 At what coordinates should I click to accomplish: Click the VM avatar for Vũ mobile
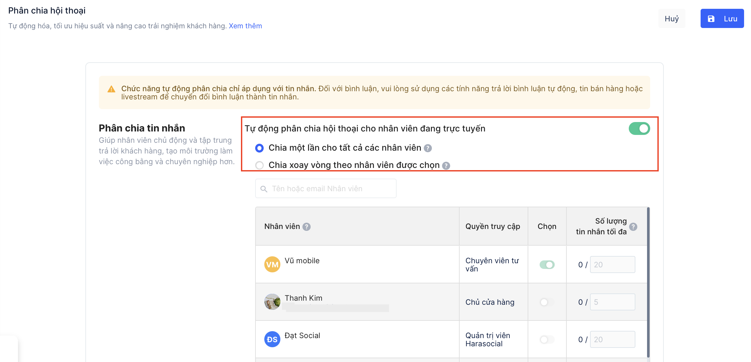point(272,264)
